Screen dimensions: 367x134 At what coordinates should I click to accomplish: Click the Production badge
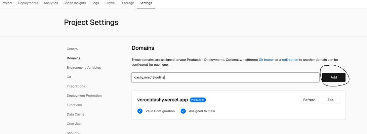pyautogui.click(x=198, y=100)
